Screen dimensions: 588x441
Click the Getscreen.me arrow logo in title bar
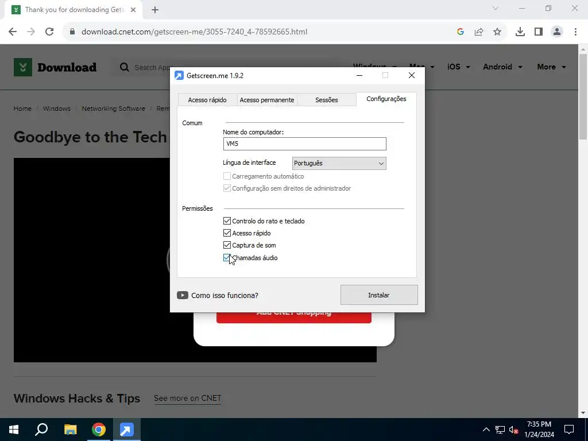(x=179, y=75)
